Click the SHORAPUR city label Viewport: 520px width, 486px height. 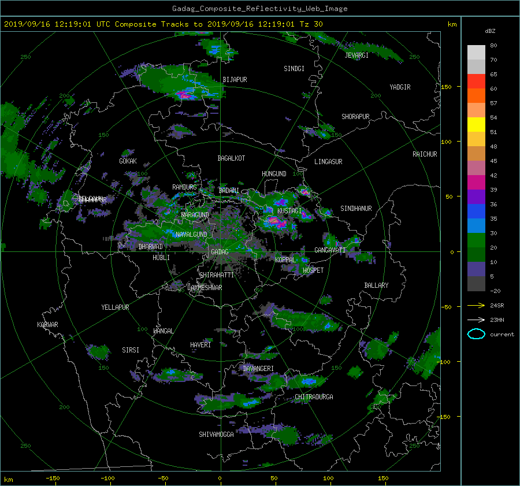click(x=355, y=117)
